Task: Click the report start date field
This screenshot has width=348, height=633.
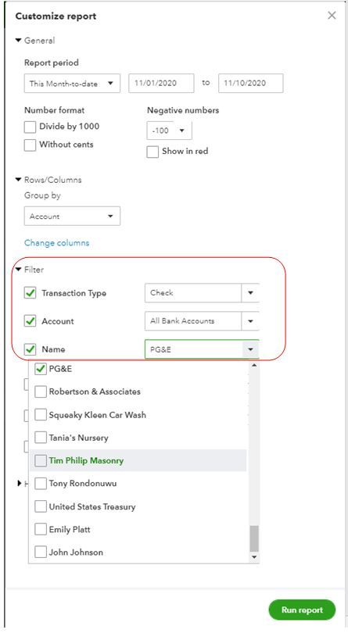Action: pyautogui.click(x=161, y=83)
